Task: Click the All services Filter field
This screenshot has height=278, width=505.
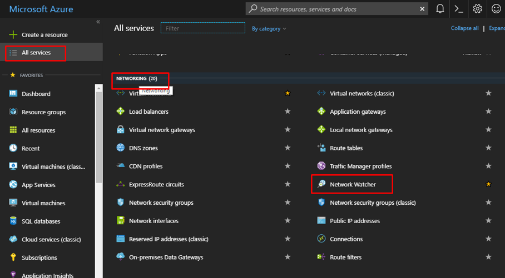Action: (x=203, y=28)
